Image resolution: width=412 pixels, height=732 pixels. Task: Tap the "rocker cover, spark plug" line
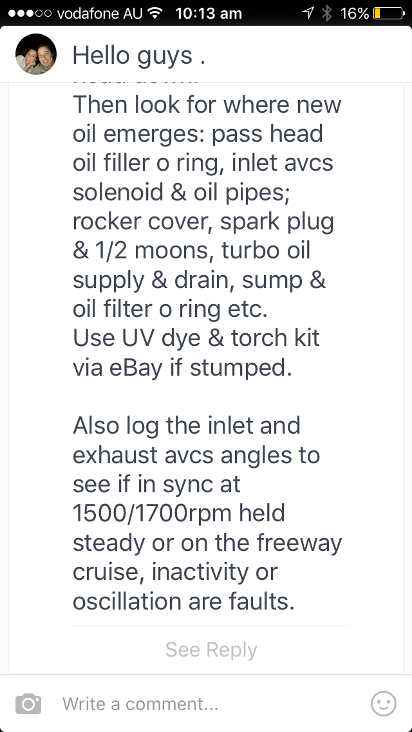pyautogui.click(x=203, y=221)
